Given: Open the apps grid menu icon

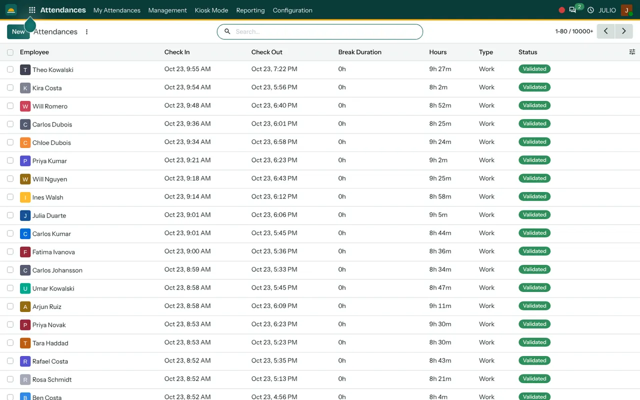Looking at the screenshot, I should 32,10.
